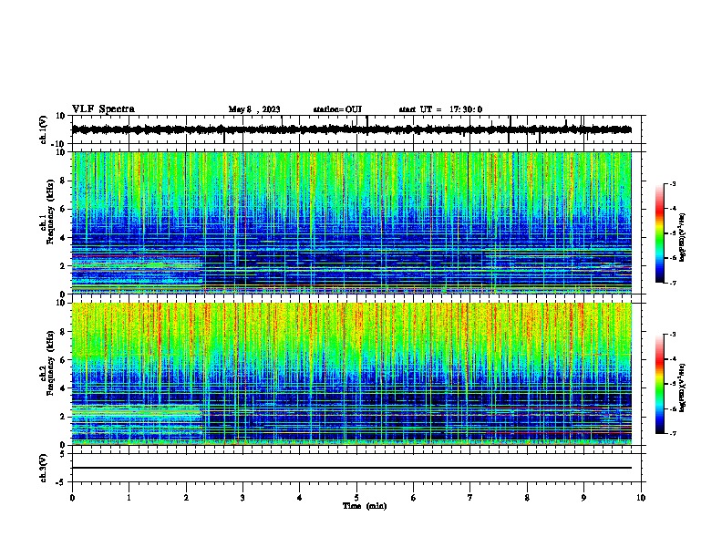Click time axis tick label 4
This screenshot has width=722, height=558.
300,498
